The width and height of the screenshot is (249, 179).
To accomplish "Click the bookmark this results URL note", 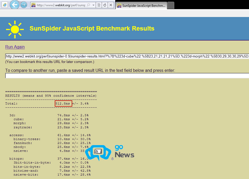I will [50, 62].
